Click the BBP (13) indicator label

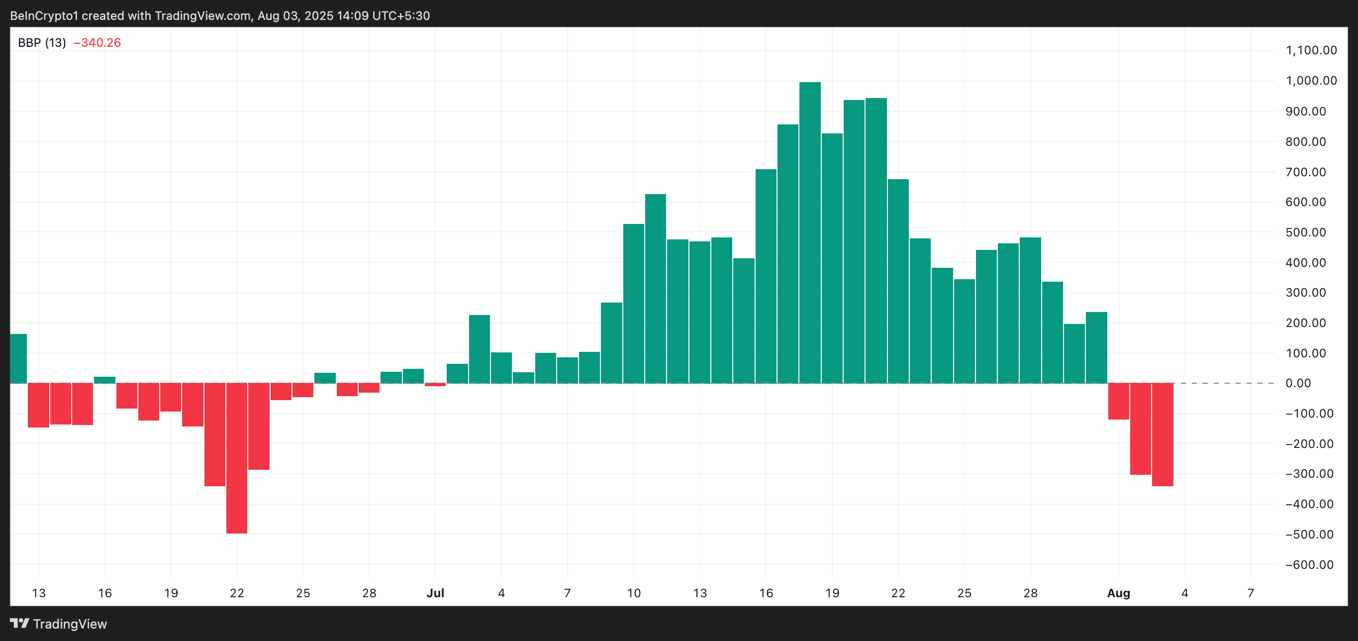tap(42, 43)
